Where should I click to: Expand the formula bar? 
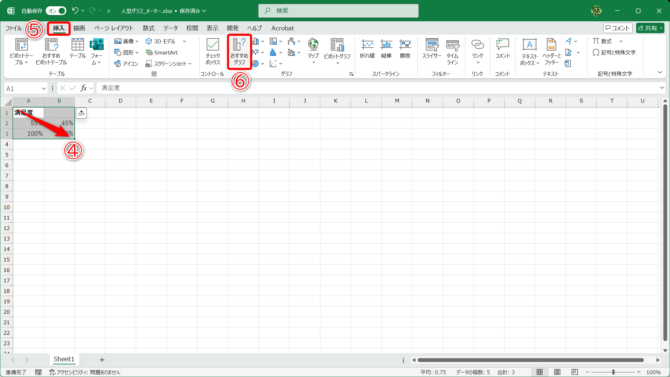(x=662, y=88)
